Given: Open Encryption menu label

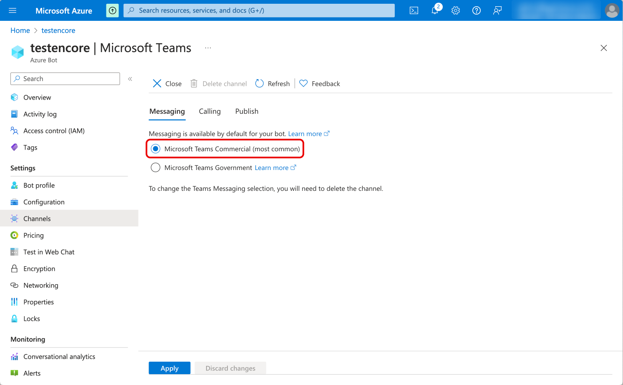Looking at the screenshot, I should pyautogui.click(x=39, y=268).
